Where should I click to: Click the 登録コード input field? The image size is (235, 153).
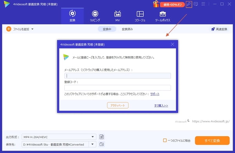[x=117, y=88]
